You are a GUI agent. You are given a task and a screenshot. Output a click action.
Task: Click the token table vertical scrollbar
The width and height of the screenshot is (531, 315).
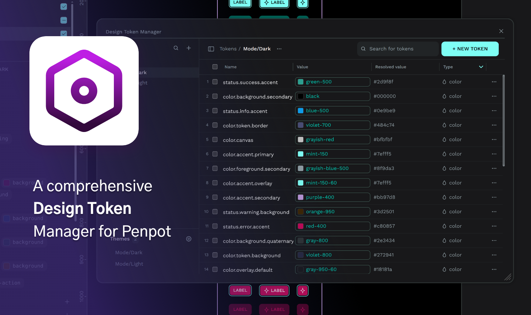504,121
